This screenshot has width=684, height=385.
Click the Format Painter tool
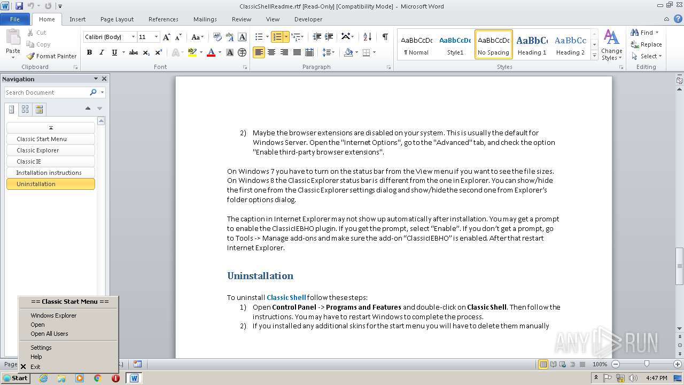(51, 56)
